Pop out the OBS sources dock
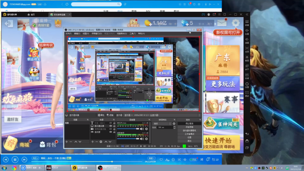This screenshot has height=171, width=304. [x=114, y=120]
